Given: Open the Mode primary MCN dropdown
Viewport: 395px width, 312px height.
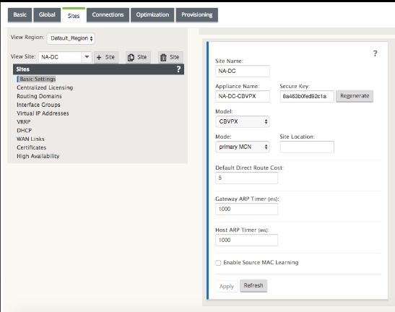Looking at the screenshot, I should [243, 147].
